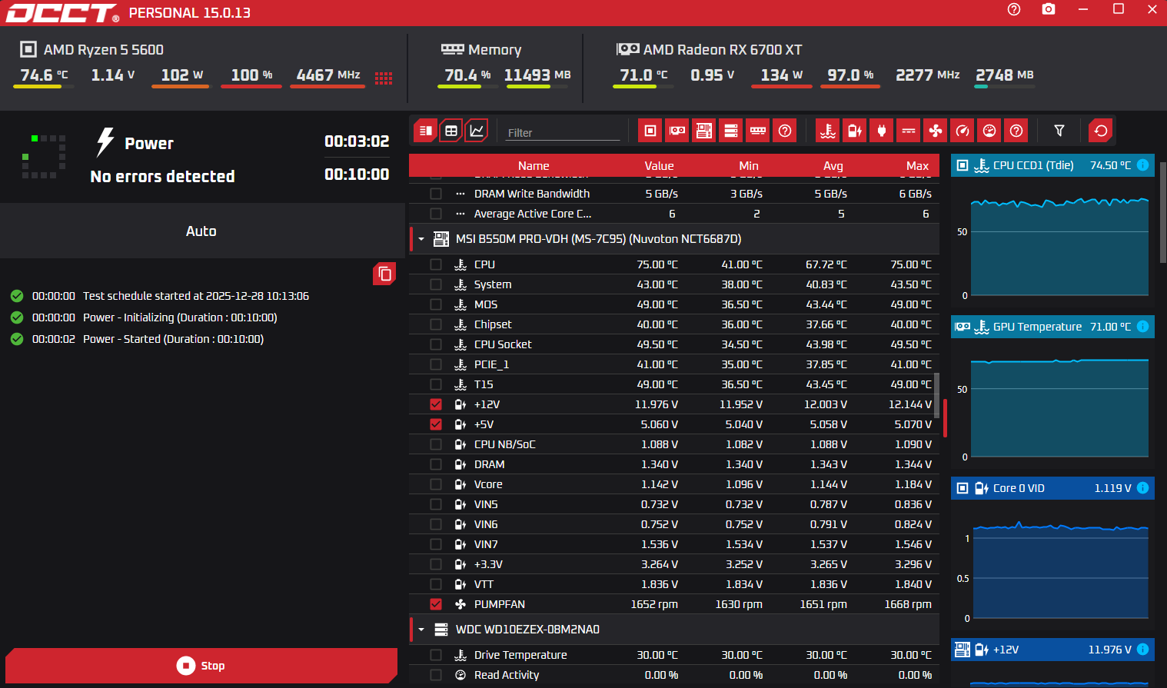Click the GPU hardware filter icon
The width and height of the screenshot is (1167, 688).
677,131
